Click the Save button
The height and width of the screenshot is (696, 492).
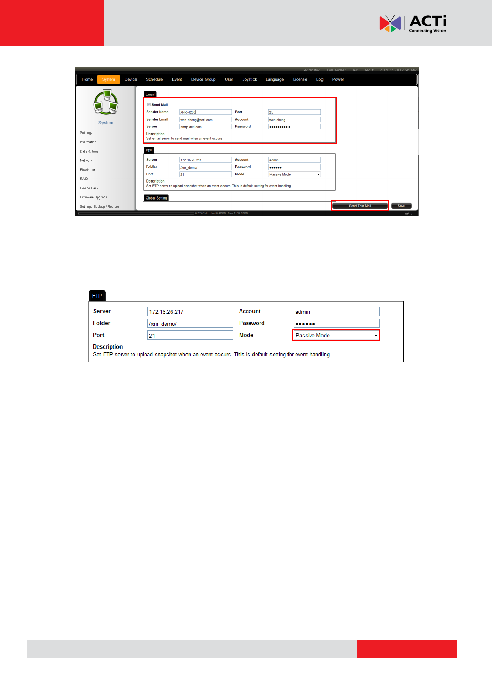click(401, 206)
